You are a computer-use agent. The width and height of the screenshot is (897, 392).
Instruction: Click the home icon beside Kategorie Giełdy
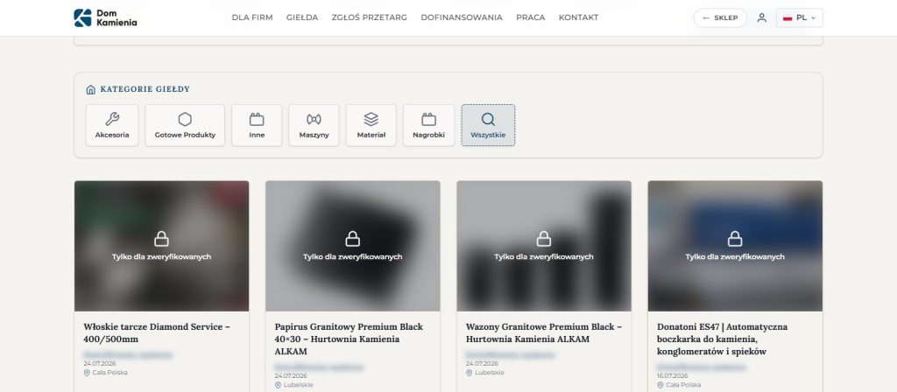point(90,90)
